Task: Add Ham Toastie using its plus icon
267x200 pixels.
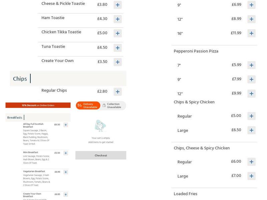Action: point(117,19)
